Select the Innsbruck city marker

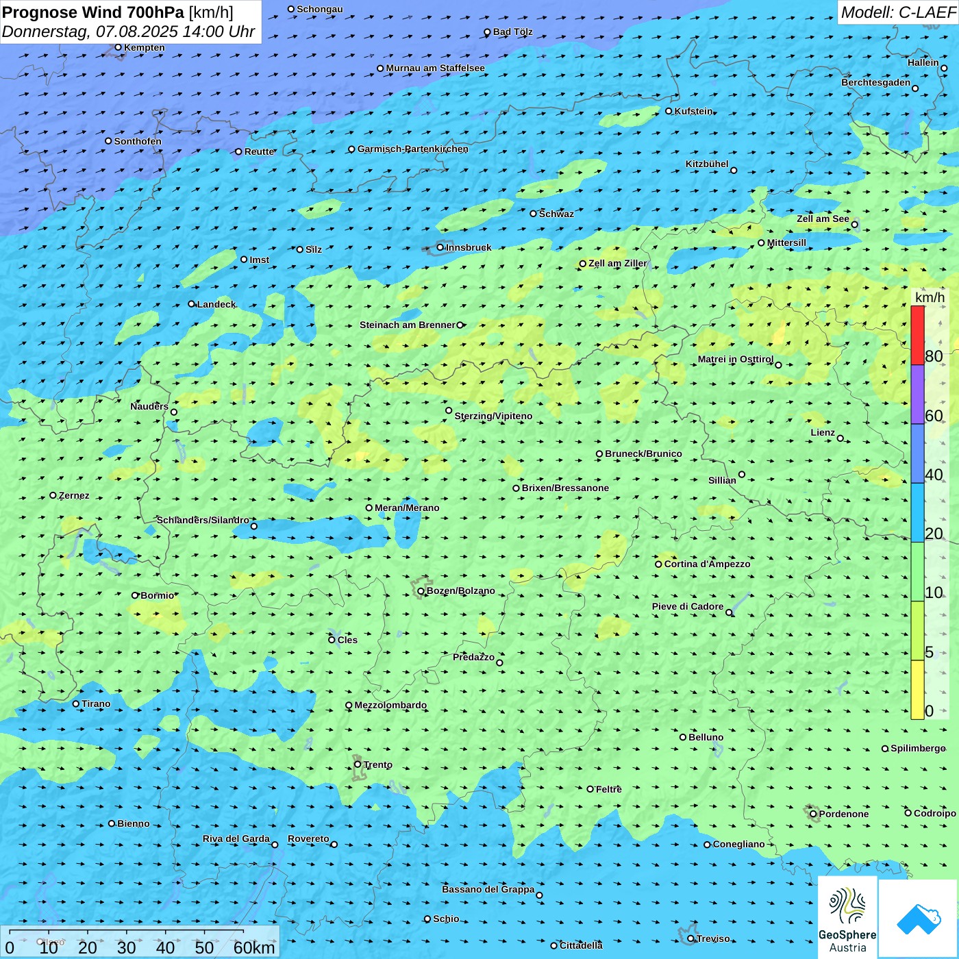pos(440,247)
